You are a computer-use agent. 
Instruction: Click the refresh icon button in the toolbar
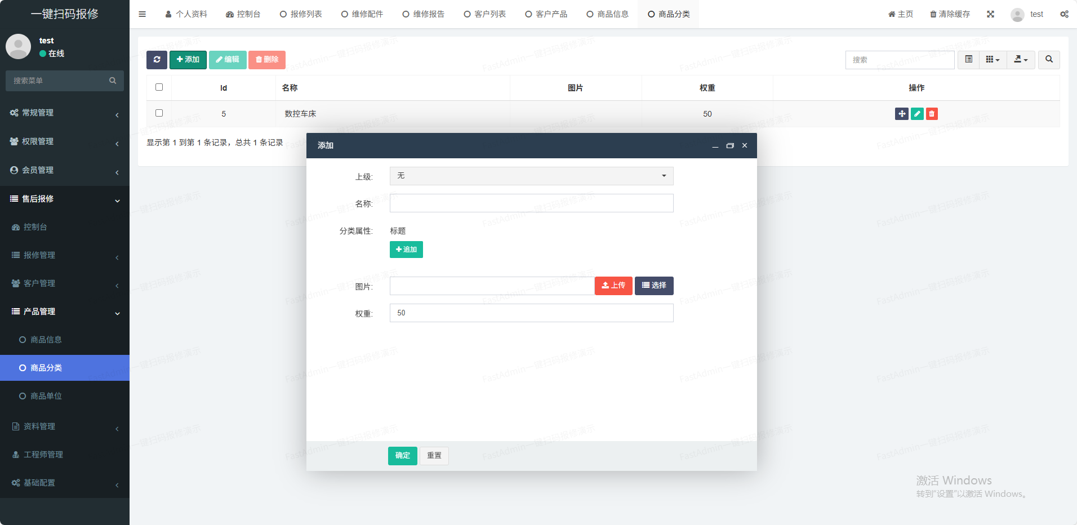[157, 60]
